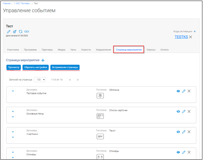This screenshot has width=203, height=160.
Task: Show the hidden Основные темы block
Action: (x=178, y=111)
